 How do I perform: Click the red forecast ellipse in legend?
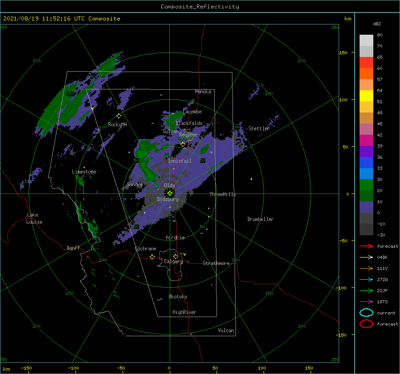click(366, 324)
